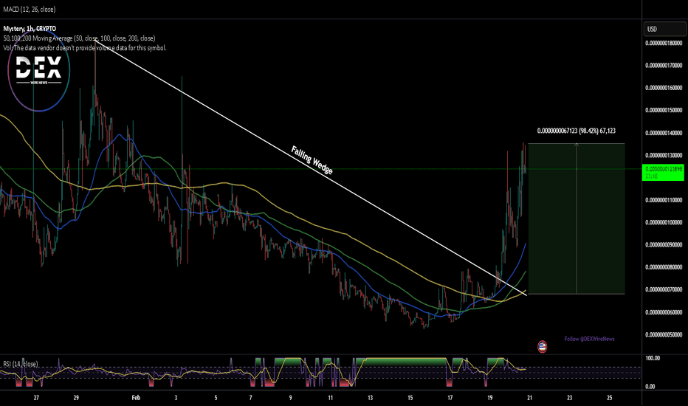Click the 11 date on time axis

pyautogui.click(x=331, y=398)
